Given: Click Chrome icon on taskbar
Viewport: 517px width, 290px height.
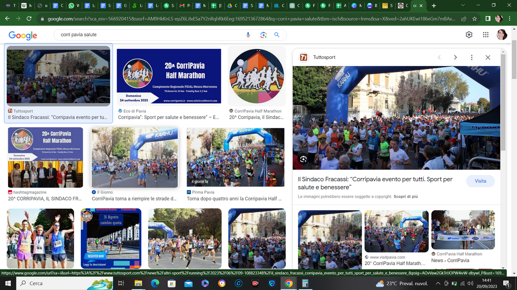Looking at the screenshot, I should [x=289, y=283].
